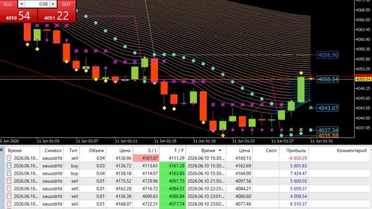This screenshot has height=209, width=372.
Task: Select the red stop loss cell 4161.07
Action: coord(146,158)
